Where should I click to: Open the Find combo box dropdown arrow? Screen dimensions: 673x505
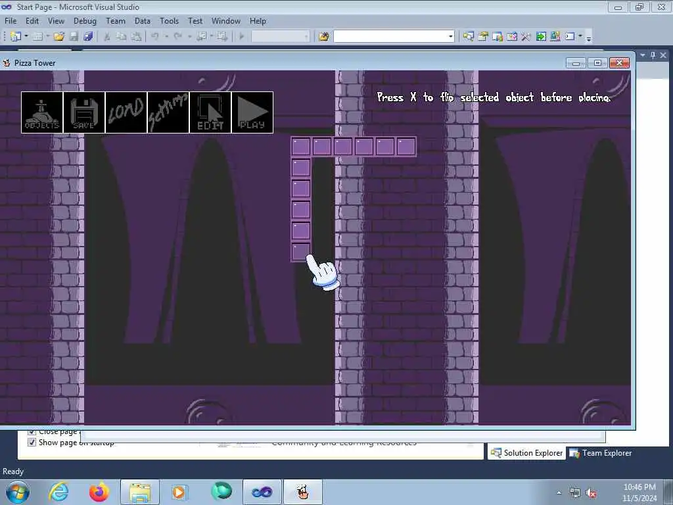tap(451, 37)
